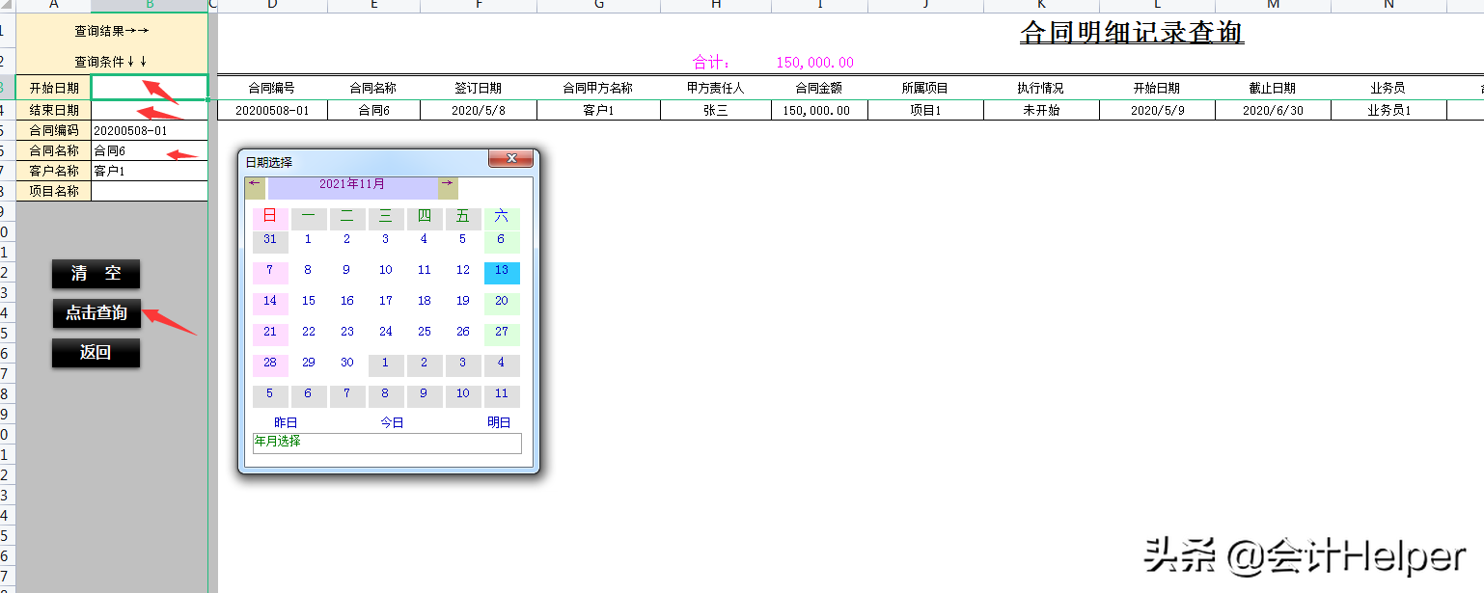Select signing date cell 2020/5/8

click(479, 110)
